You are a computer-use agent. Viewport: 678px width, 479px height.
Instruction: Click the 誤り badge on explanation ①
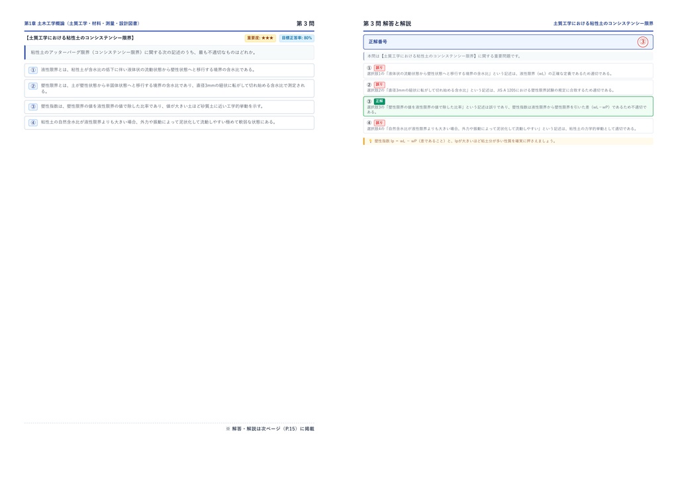(379, 67)
